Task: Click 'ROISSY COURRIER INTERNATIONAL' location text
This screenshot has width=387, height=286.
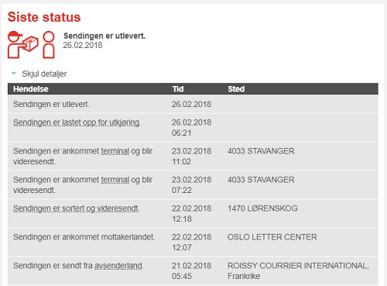Action: (298, 266)
